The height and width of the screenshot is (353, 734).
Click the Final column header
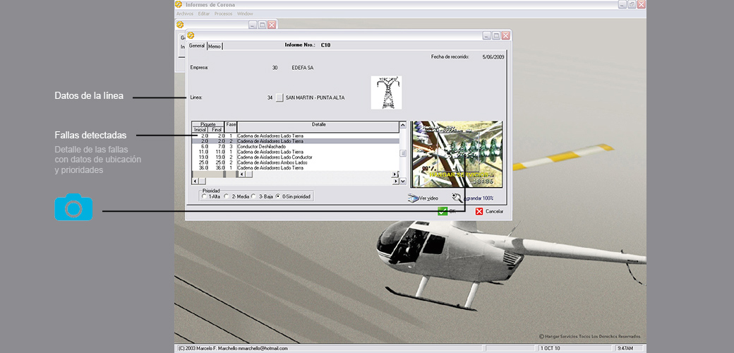click(216, 130)
